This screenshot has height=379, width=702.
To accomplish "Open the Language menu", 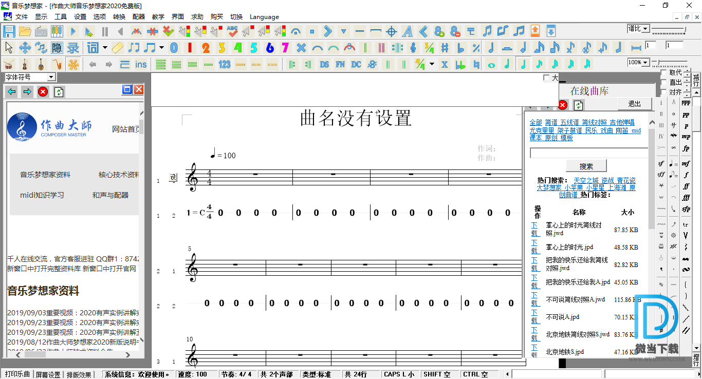I will pyautogui.click(x=264, y=17).
